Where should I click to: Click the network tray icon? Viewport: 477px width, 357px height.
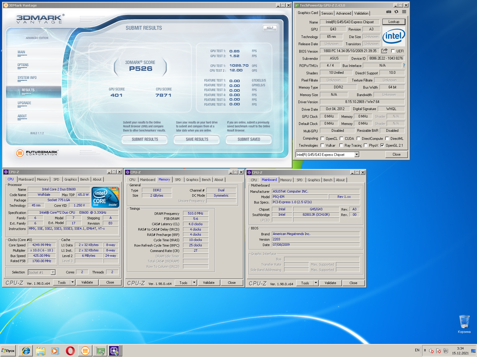tap(446, 351)
